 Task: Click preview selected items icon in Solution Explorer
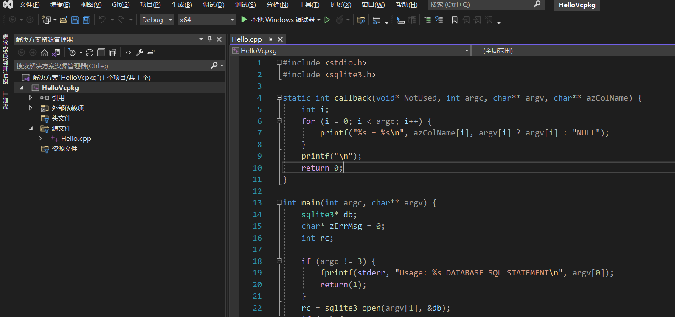(x=151, y=53)
